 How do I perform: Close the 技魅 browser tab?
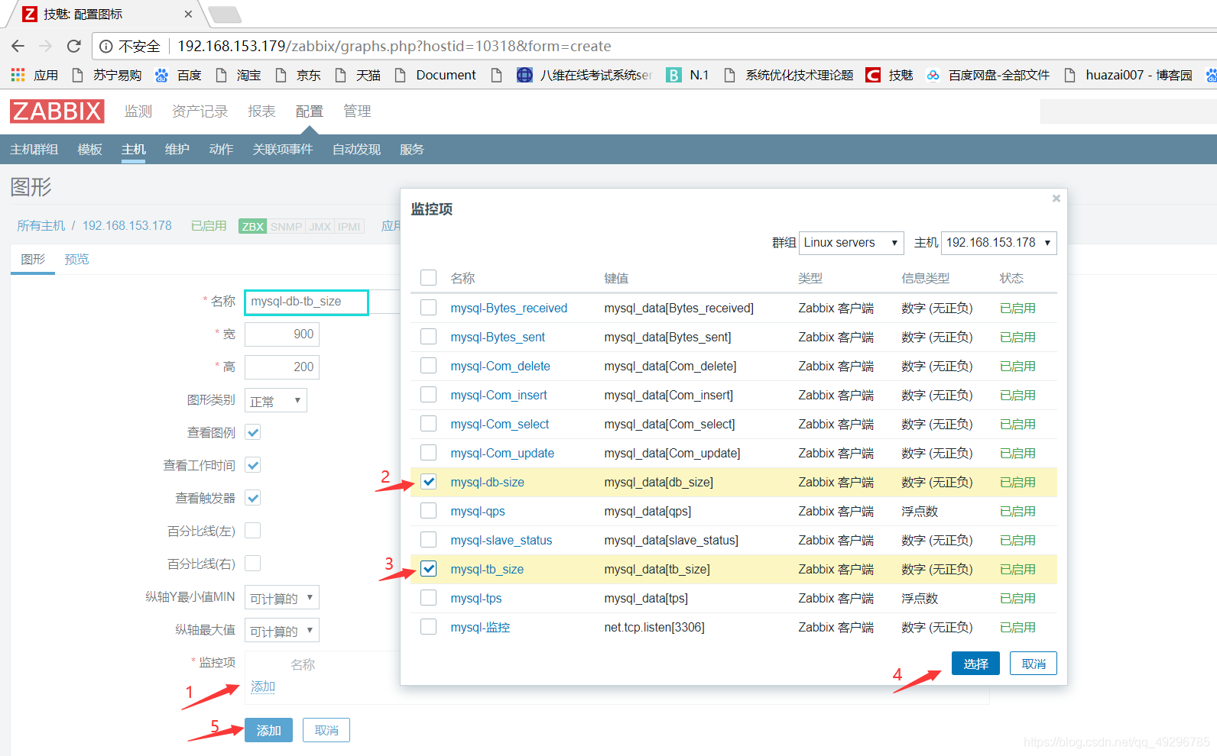click(x=188, y=14)
